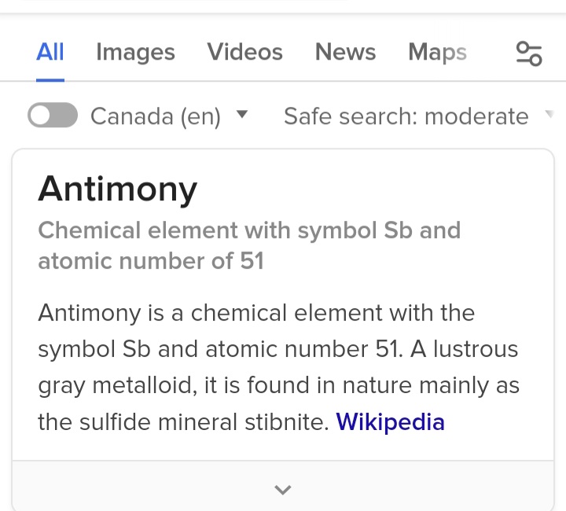Click the gray bar beside the bottom chevron
This screenshot has width=566, height=511.
coord(141,487)
